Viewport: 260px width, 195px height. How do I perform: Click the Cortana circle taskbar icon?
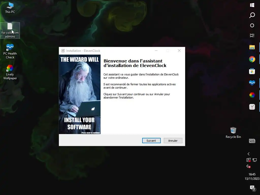252,25
